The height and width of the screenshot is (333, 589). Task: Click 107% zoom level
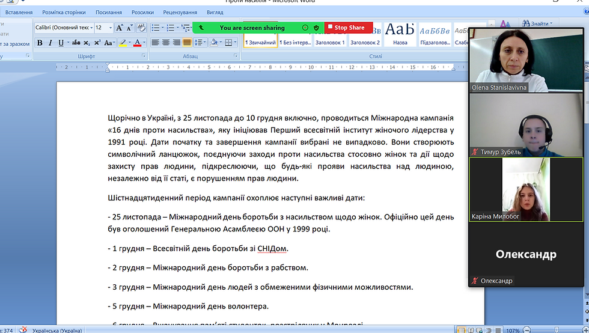click(x=512, y=331)
